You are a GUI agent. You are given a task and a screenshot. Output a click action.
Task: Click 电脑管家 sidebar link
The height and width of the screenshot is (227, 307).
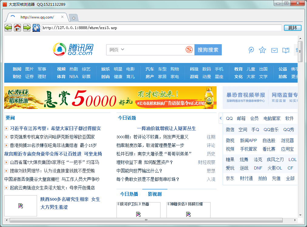click(272, 118)
